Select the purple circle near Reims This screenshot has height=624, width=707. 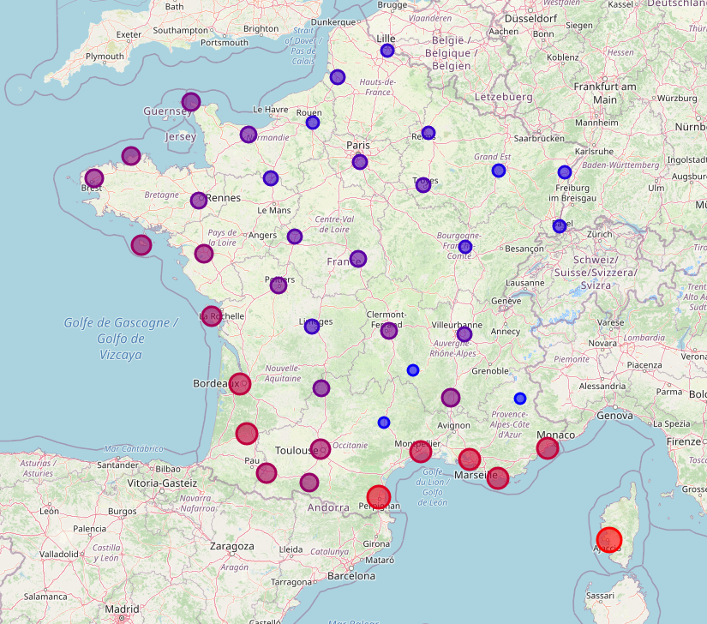click(x=428, y=134)
